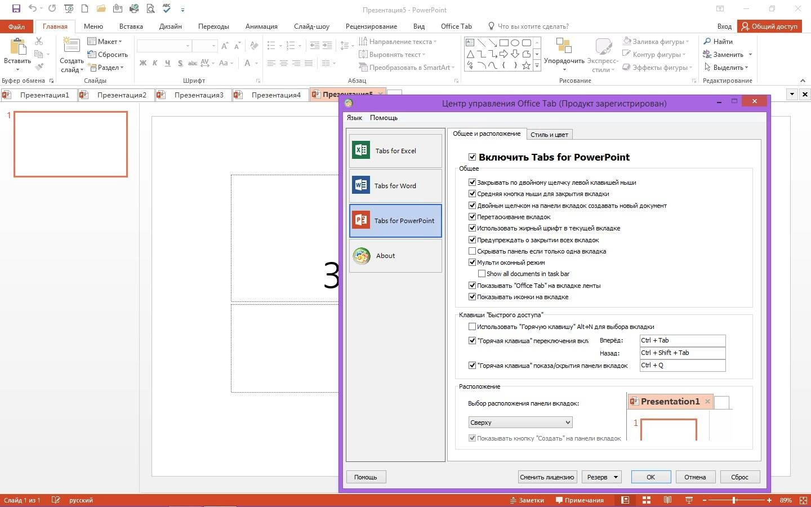Select slide 1 thumbnail
This screenshot has height=507, width=811.
click(x=71, y=144)
